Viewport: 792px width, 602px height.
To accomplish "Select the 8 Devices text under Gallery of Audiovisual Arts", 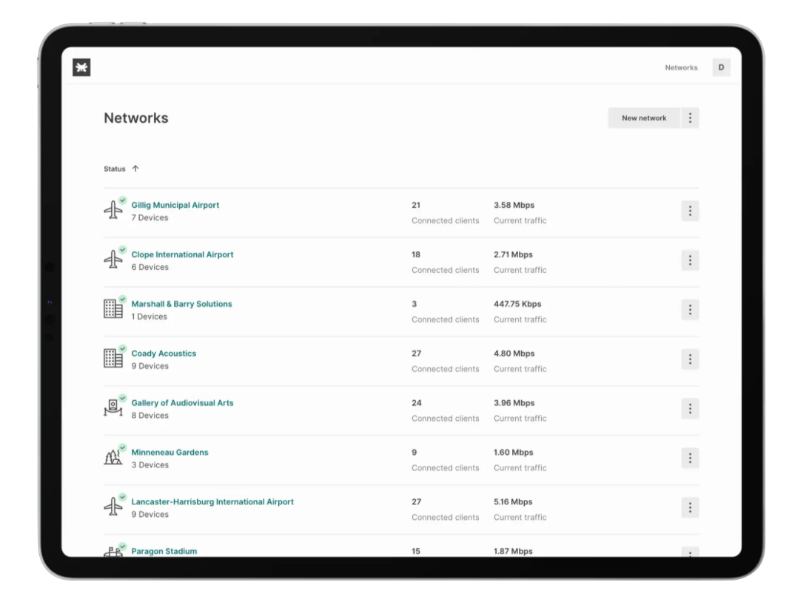I will click(x=150, y=416).
